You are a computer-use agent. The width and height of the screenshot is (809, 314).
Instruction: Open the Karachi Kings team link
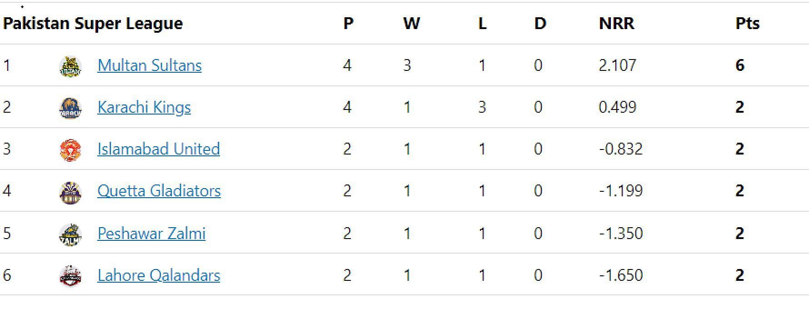click(144, 107)
